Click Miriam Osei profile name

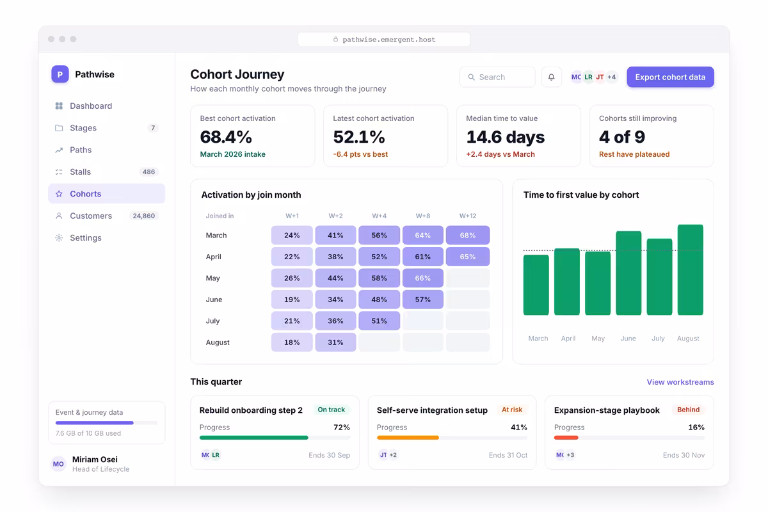coord(95,460)
